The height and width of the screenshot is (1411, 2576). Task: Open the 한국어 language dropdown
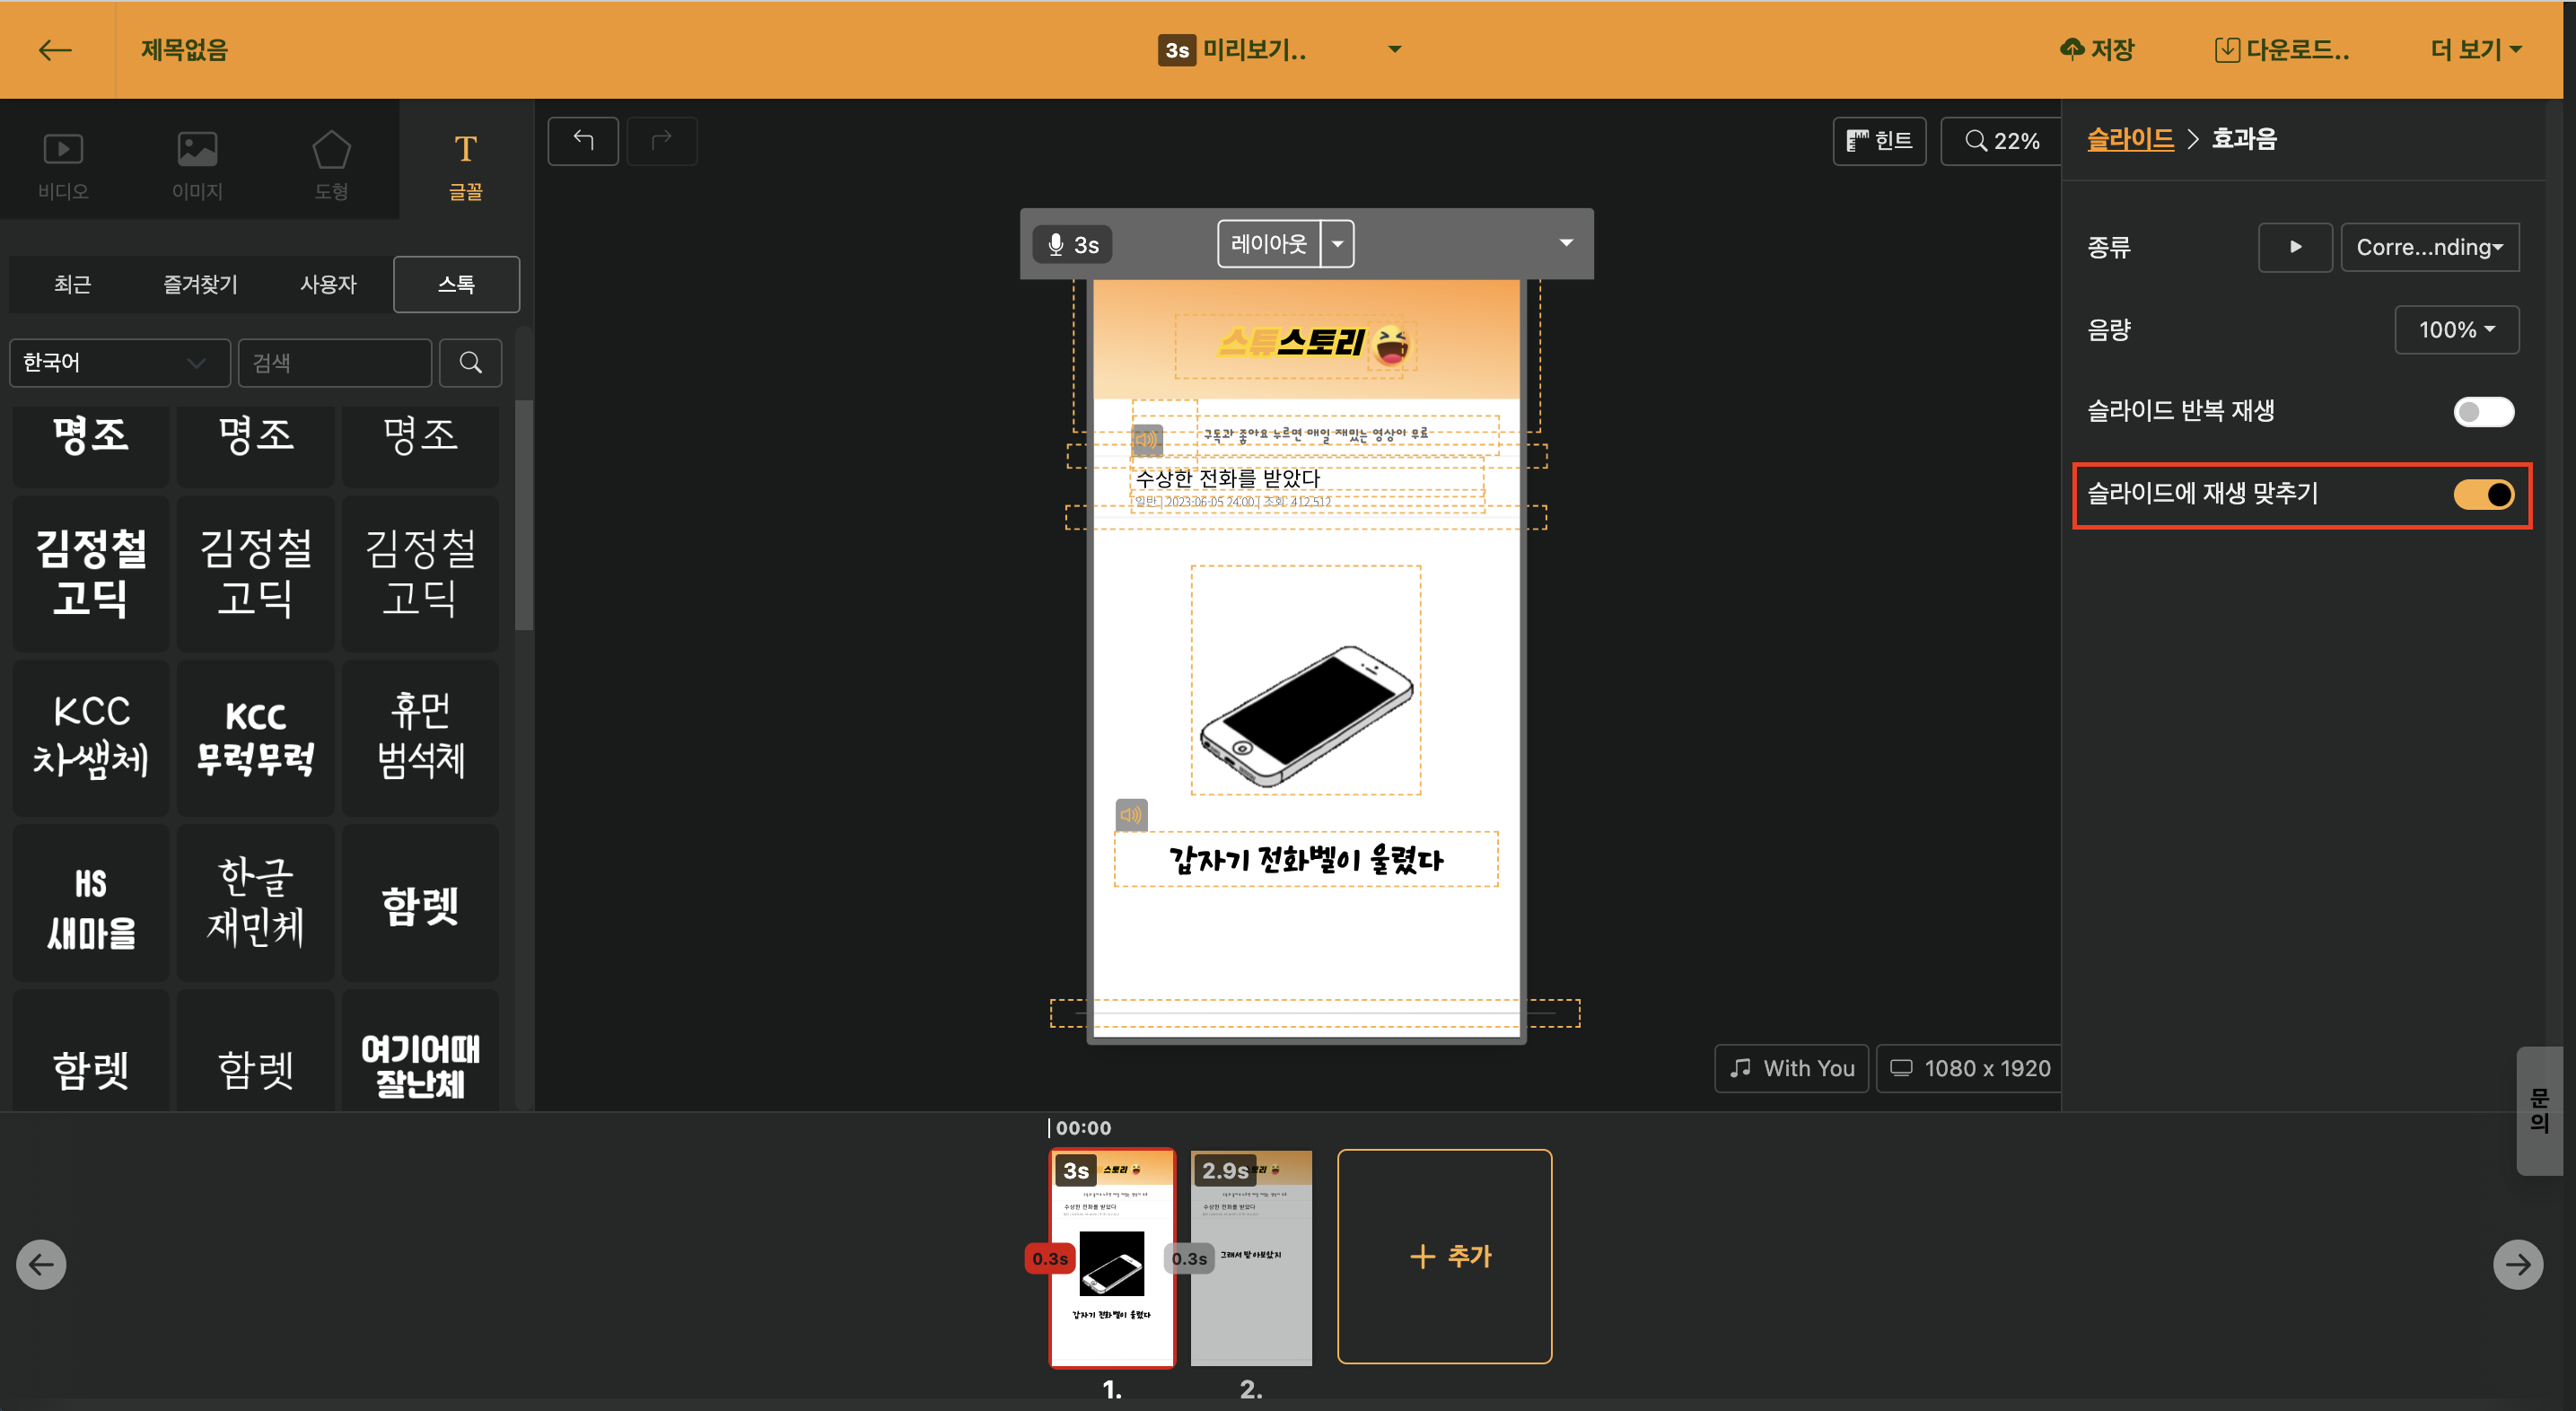tap(120, 362)
